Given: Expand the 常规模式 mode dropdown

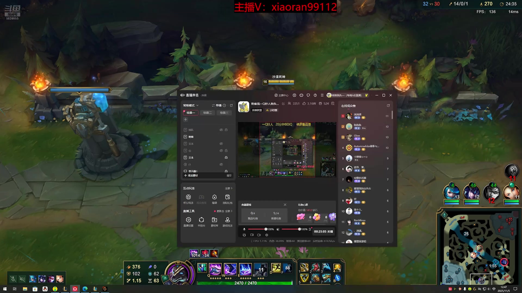Looking at the screenshot, I should tap(191, 105).
